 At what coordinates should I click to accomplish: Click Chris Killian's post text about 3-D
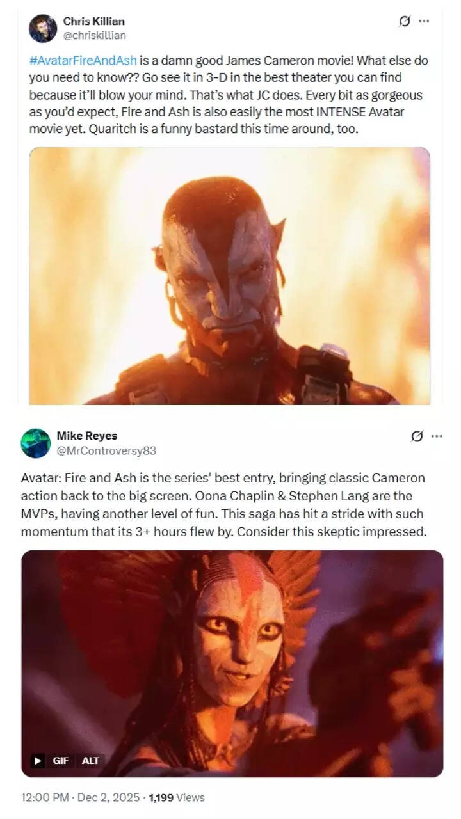[x=229, y=96]
